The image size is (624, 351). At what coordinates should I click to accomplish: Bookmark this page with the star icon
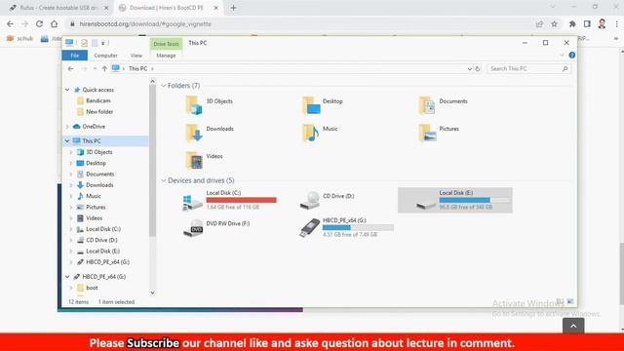pyautogui.click(x=554, y=23)
